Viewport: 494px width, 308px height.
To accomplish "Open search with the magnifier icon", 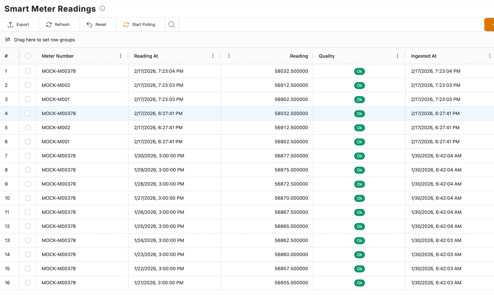I will 172,25.
